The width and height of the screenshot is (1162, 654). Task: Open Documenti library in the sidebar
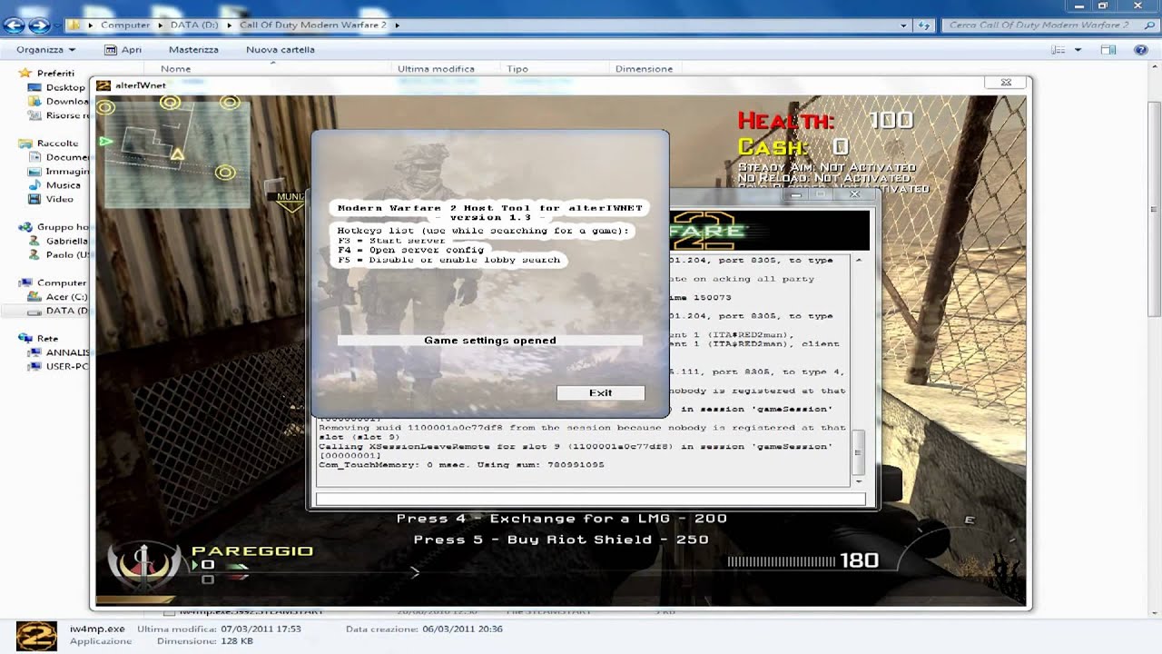(x=60, y=157)
